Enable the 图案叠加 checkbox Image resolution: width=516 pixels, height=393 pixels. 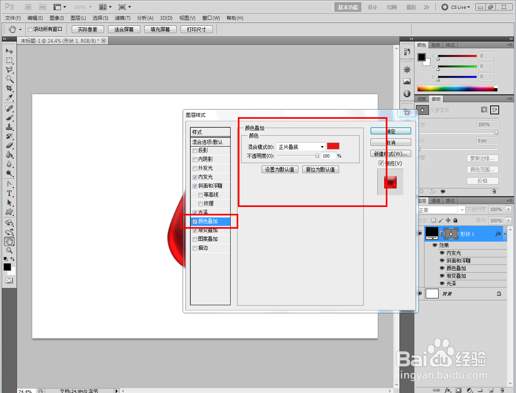[x=195, y=239]
